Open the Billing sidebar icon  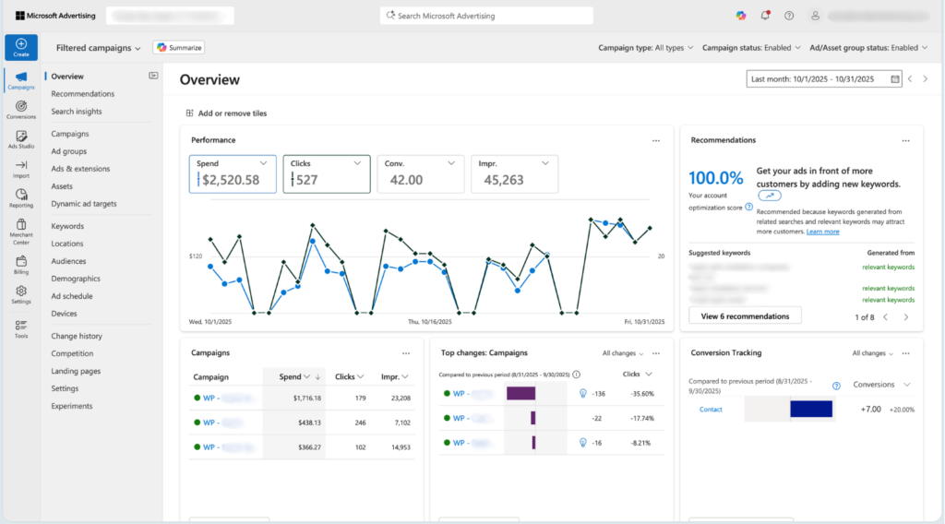coord(21,265)
